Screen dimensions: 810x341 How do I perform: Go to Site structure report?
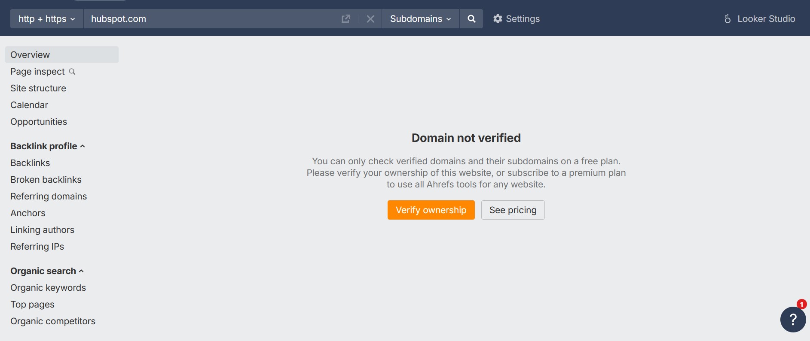pyautogui.click(x=38, y=88)
